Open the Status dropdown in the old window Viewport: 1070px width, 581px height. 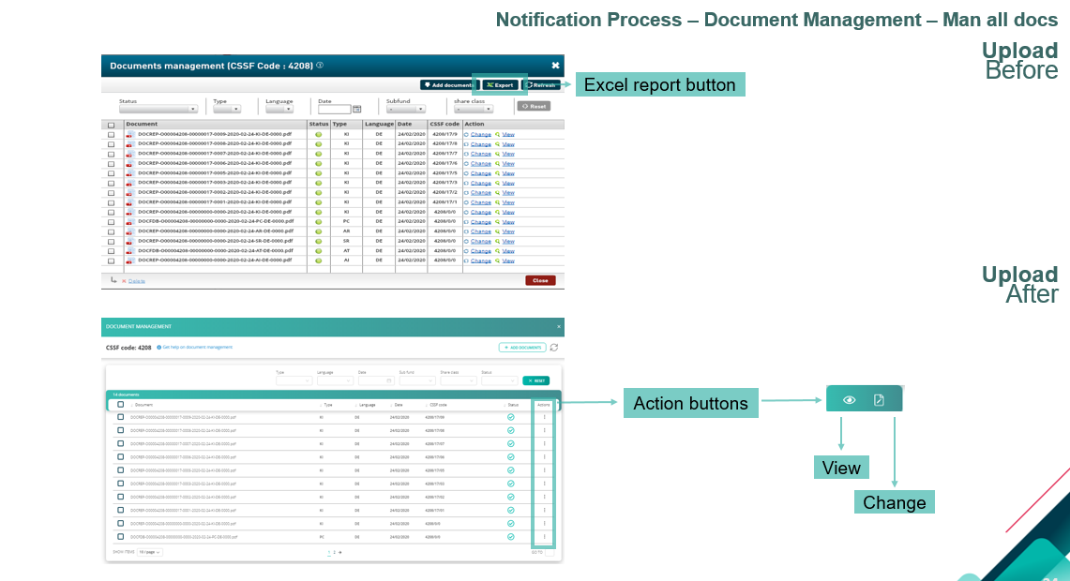(158, 109)
